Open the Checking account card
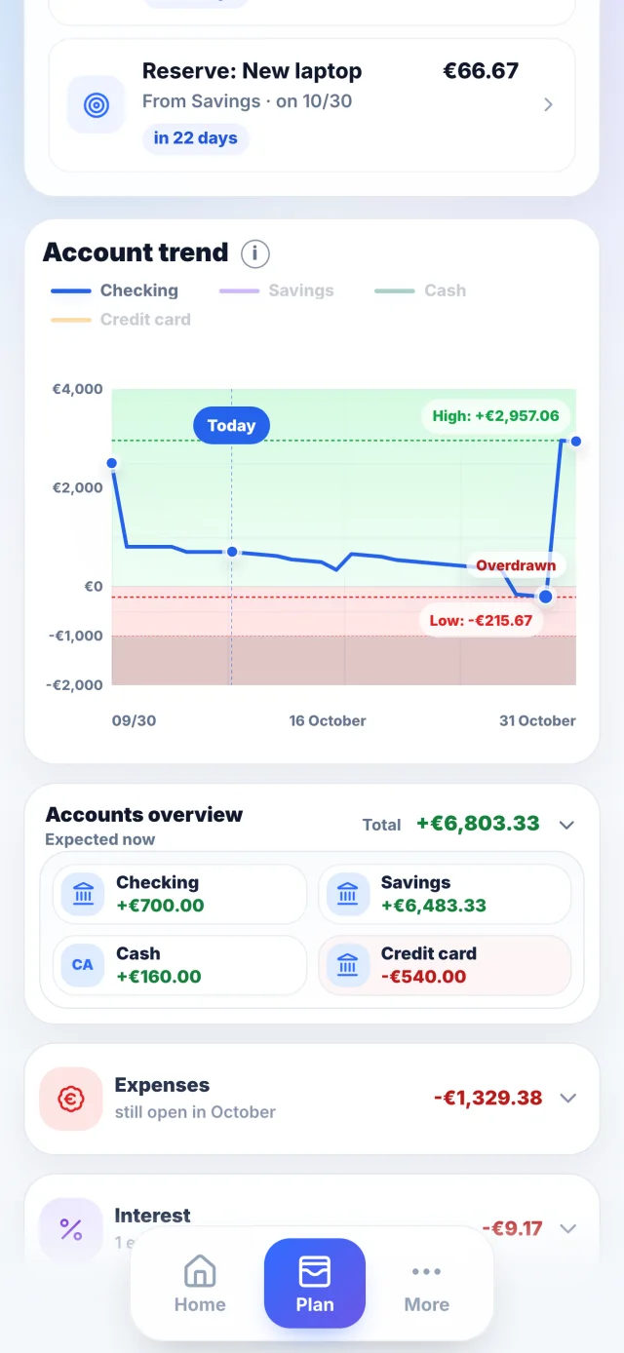624x1353 pixels. pos(179,894)
